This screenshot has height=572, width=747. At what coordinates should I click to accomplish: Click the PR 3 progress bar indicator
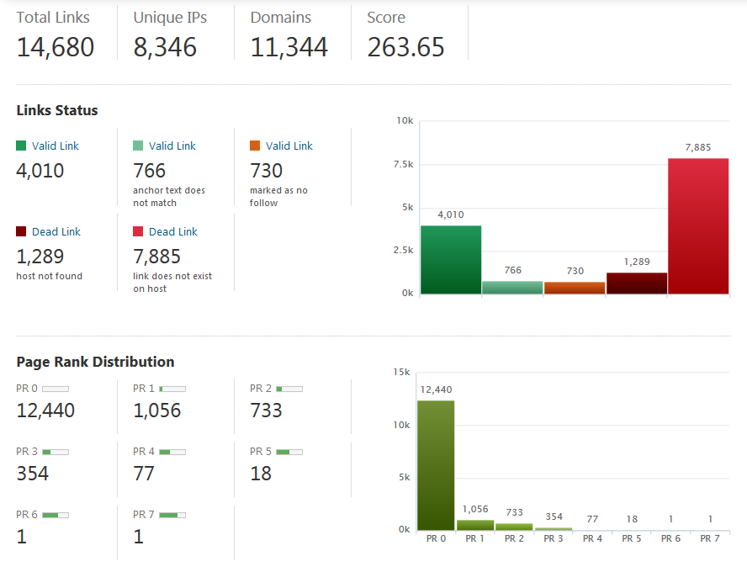tap(56, 452)
